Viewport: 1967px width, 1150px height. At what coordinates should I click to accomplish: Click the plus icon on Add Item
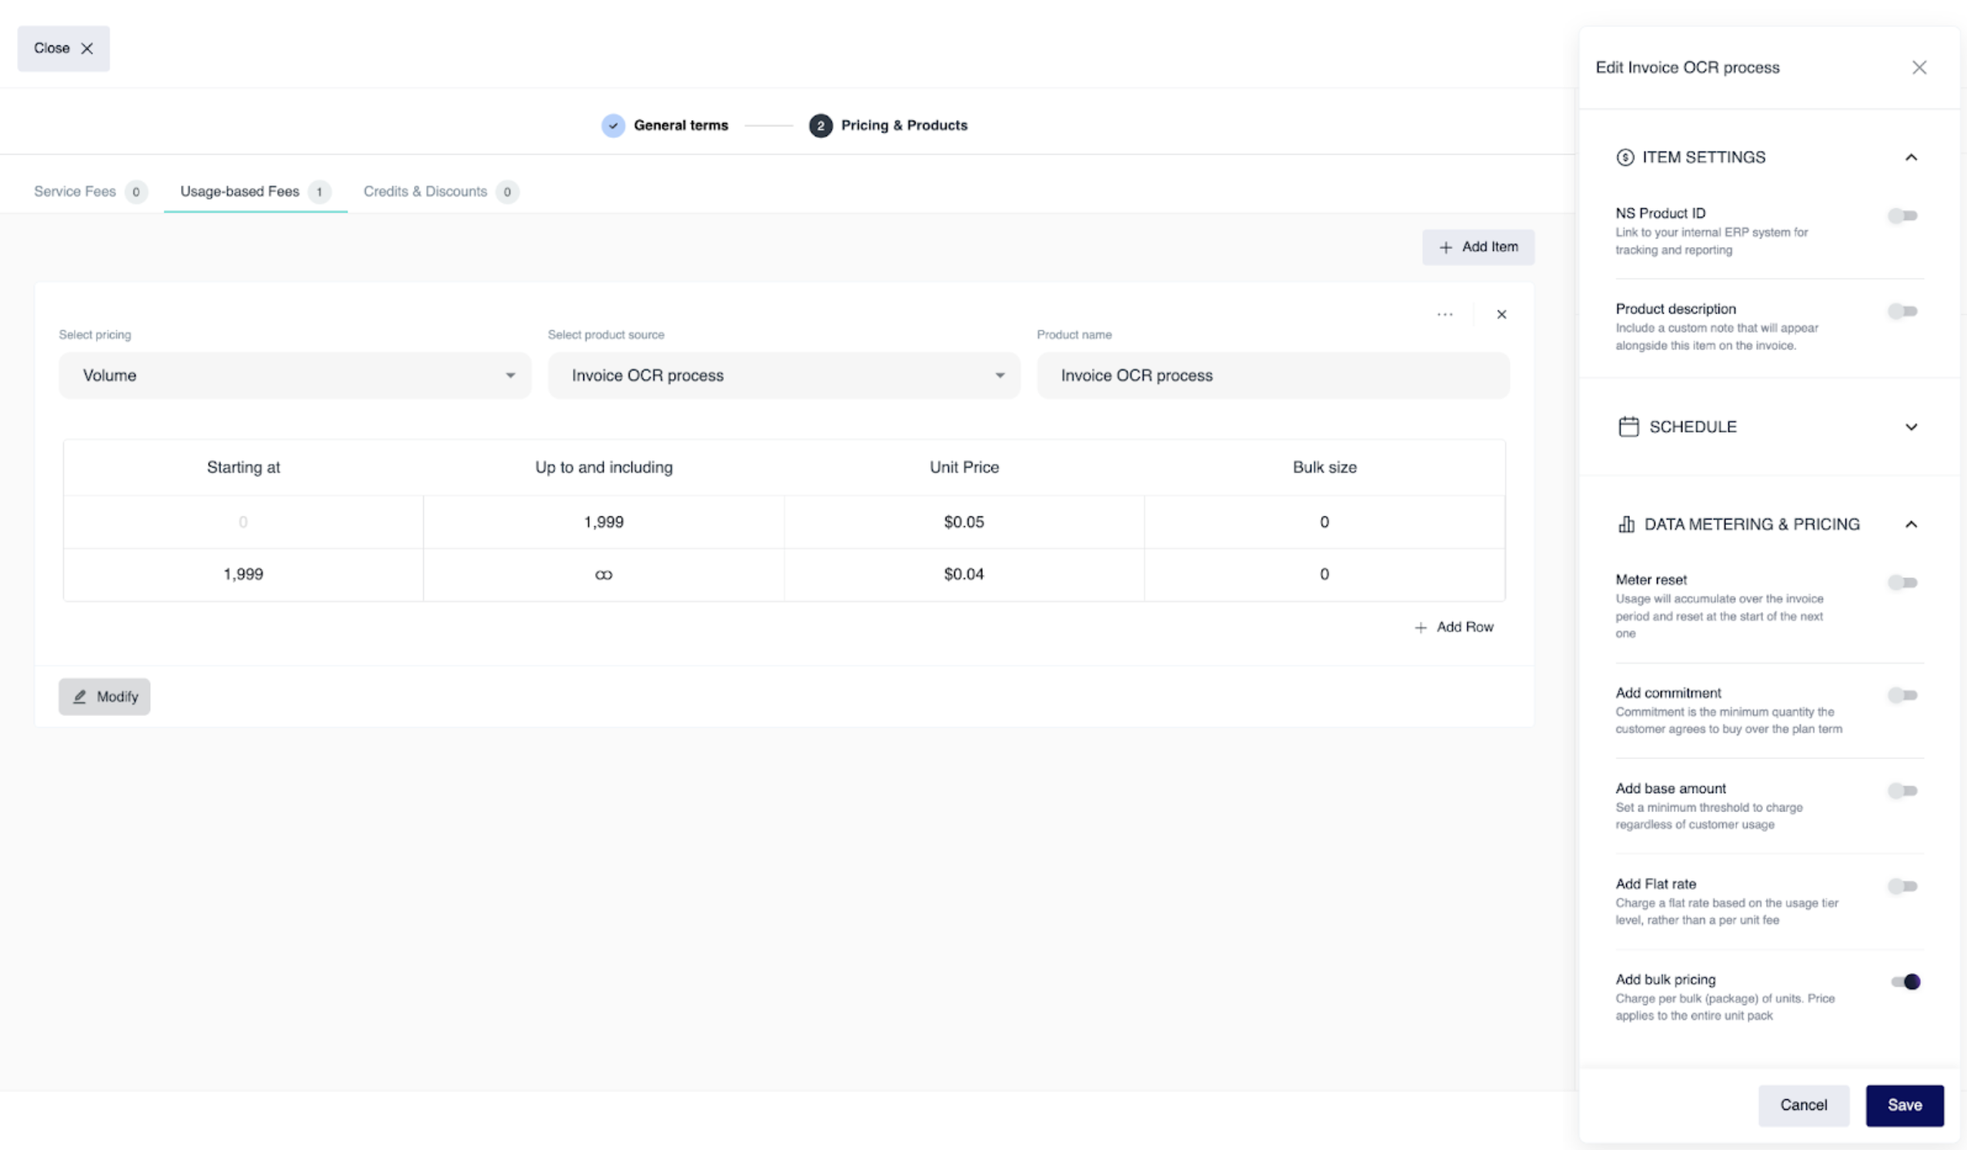click(x=1445, y=247)
